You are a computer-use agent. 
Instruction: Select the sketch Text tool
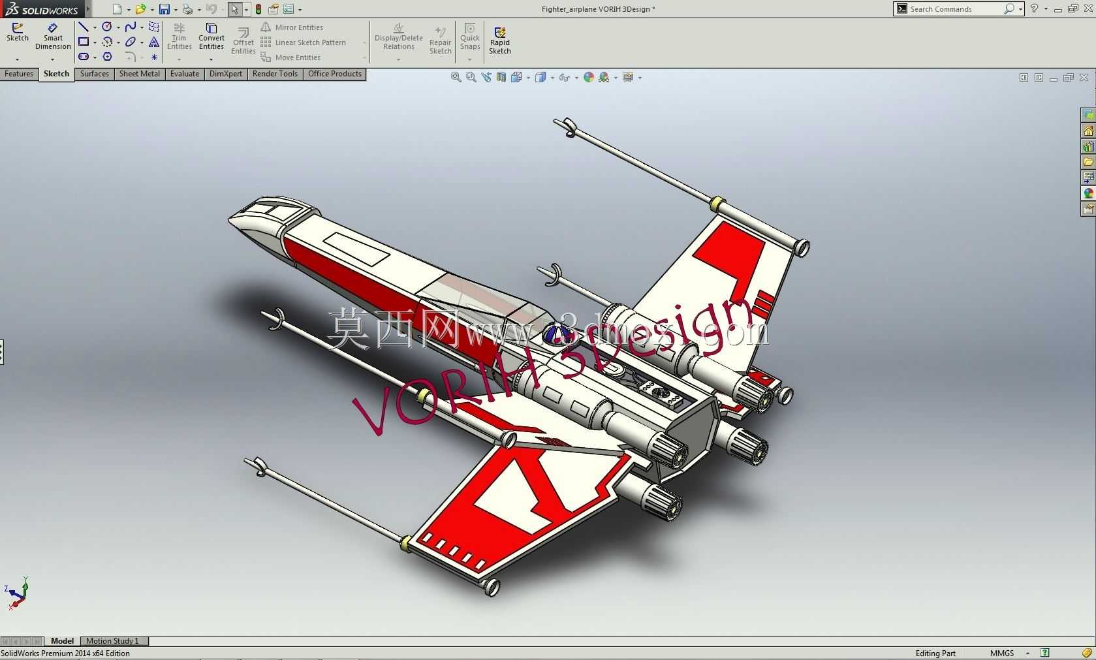pos(154,42)
